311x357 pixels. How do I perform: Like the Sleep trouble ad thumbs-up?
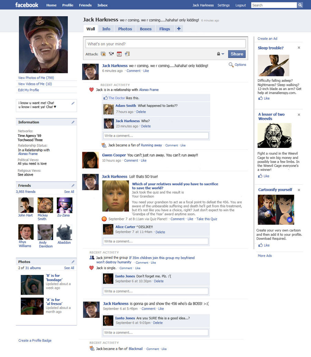pyautogui.click(x=260, y=98)
